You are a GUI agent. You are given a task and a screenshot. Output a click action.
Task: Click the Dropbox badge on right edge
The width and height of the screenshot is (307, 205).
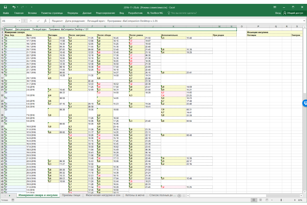point(305,103)
